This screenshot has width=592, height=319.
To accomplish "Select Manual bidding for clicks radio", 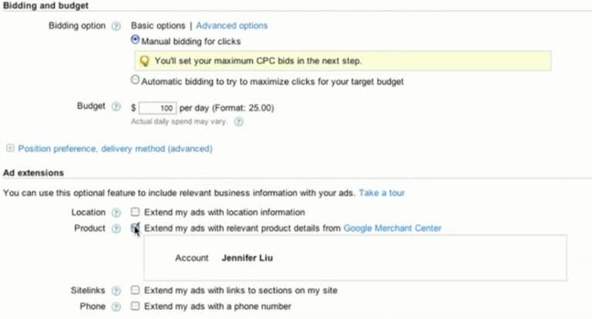I will (x=135, y=39).
